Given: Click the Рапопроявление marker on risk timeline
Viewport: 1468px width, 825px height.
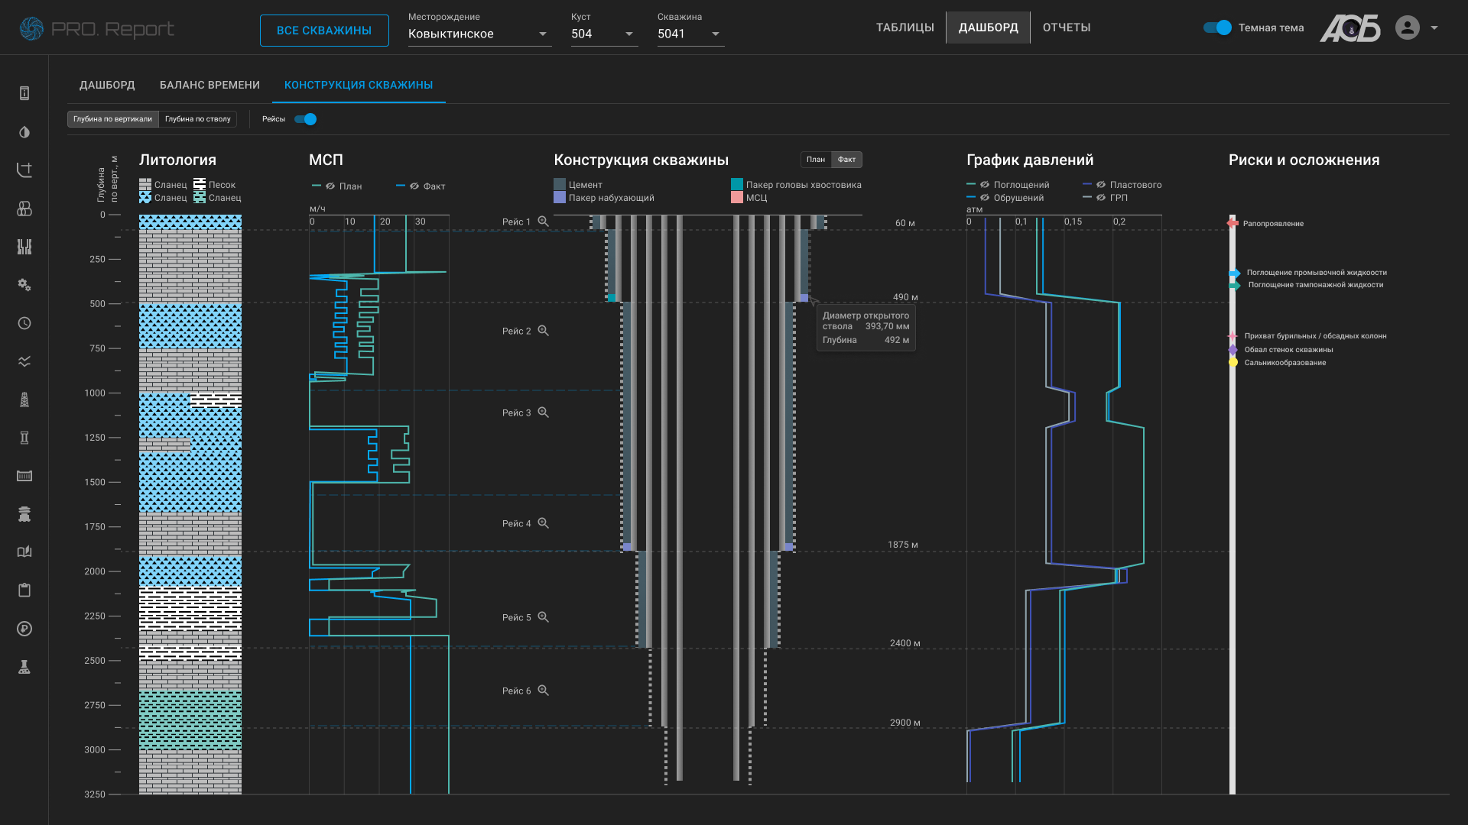Looking at the screenshot, I should coord(1233,223).
